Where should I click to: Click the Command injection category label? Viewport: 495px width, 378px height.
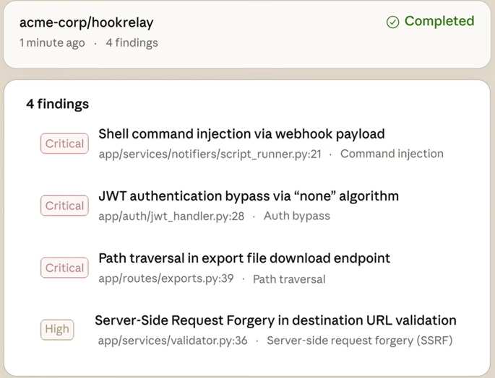pyautogui.click(x=392, y=154)
